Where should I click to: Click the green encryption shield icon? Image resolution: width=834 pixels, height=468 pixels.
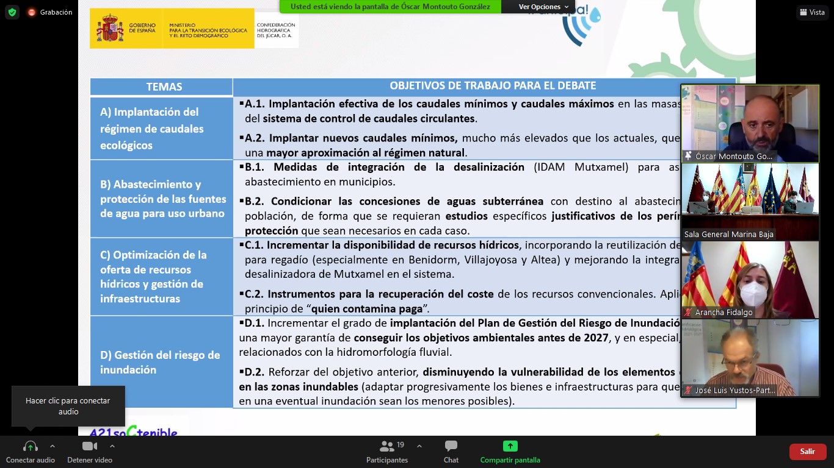tap(12, 12)
